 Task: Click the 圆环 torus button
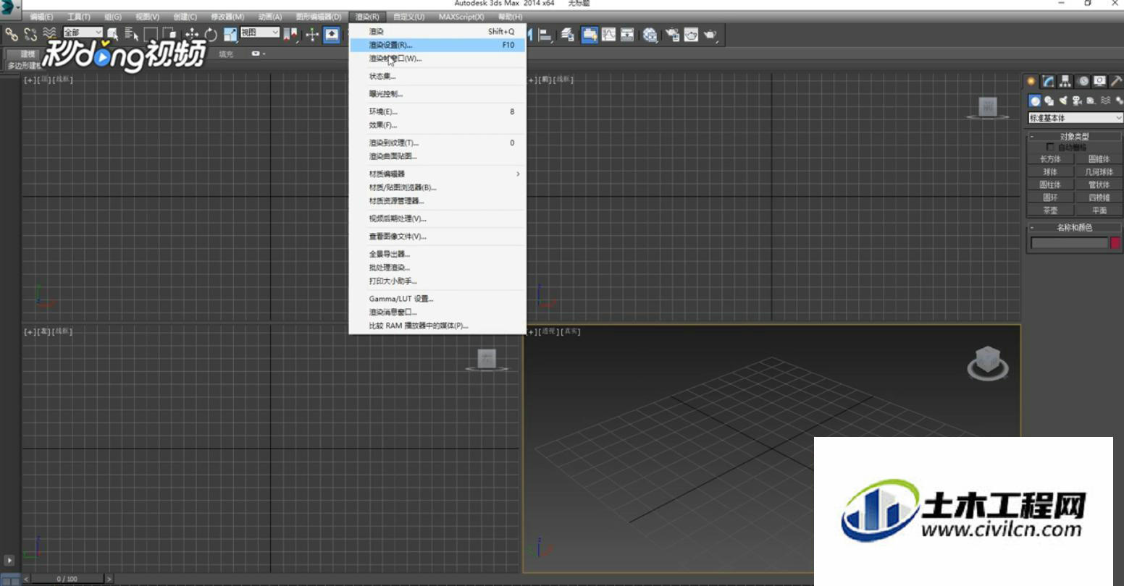click(x=1050, y=198)
